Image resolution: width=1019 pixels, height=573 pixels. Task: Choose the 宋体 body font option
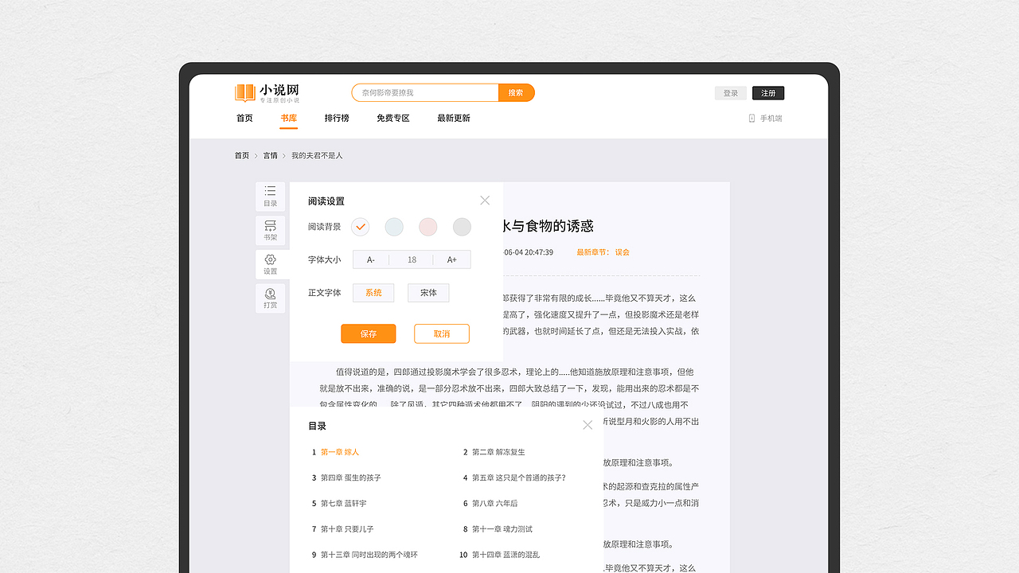(428, 292)
